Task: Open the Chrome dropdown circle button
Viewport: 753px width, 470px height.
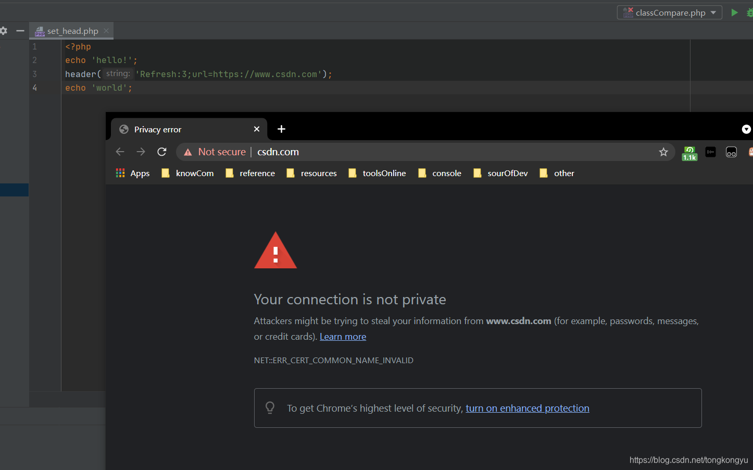Action: coord(746,129)
